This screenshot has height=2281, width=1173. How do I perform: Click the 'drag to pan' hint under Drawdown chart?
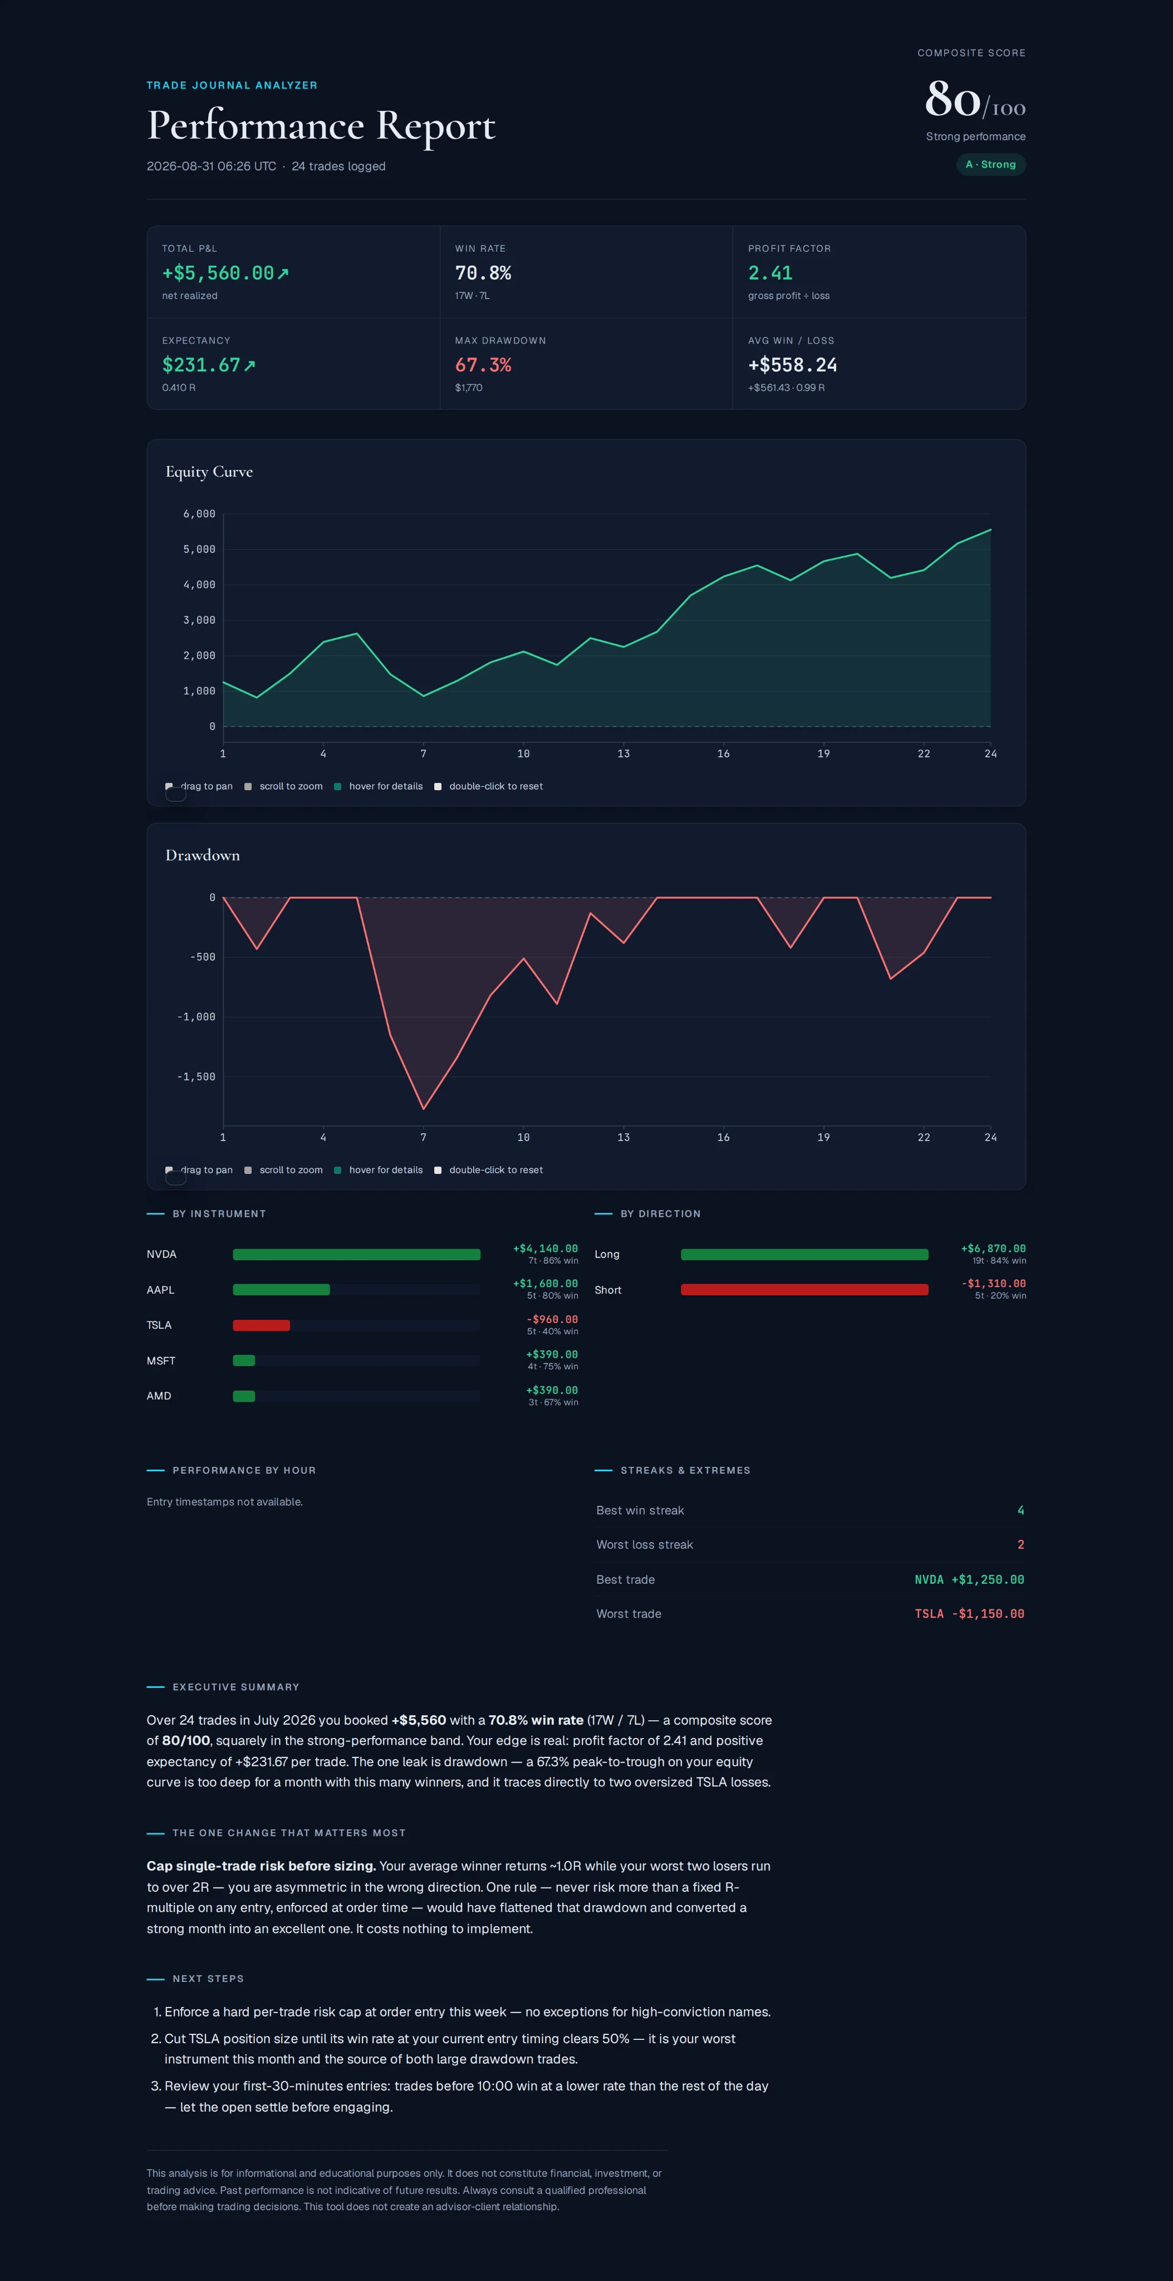[207, 1169]
